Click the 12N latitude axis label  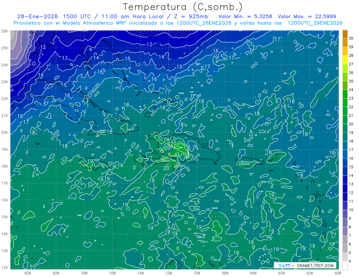point(4,267)
